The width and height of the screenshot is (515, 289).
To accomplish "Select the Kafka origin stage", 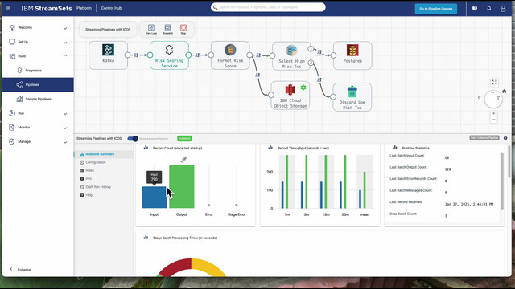I will click(x=108, y=55).
